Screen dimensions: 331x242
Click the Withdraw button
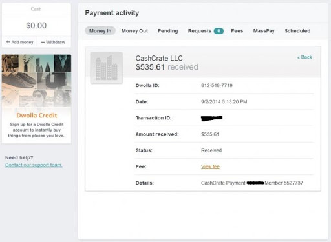coord(54,42)
